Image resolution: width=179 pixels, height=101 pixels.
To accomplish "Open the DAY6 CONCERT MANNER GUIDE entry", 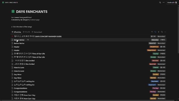I will tap(38, 36).
